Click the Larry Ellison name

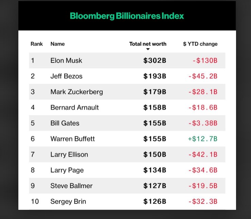(x=69, y=154)
